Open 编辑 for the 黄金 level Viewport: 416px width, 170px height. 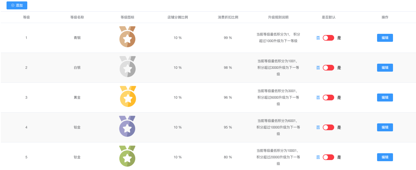tap(385, 98)
